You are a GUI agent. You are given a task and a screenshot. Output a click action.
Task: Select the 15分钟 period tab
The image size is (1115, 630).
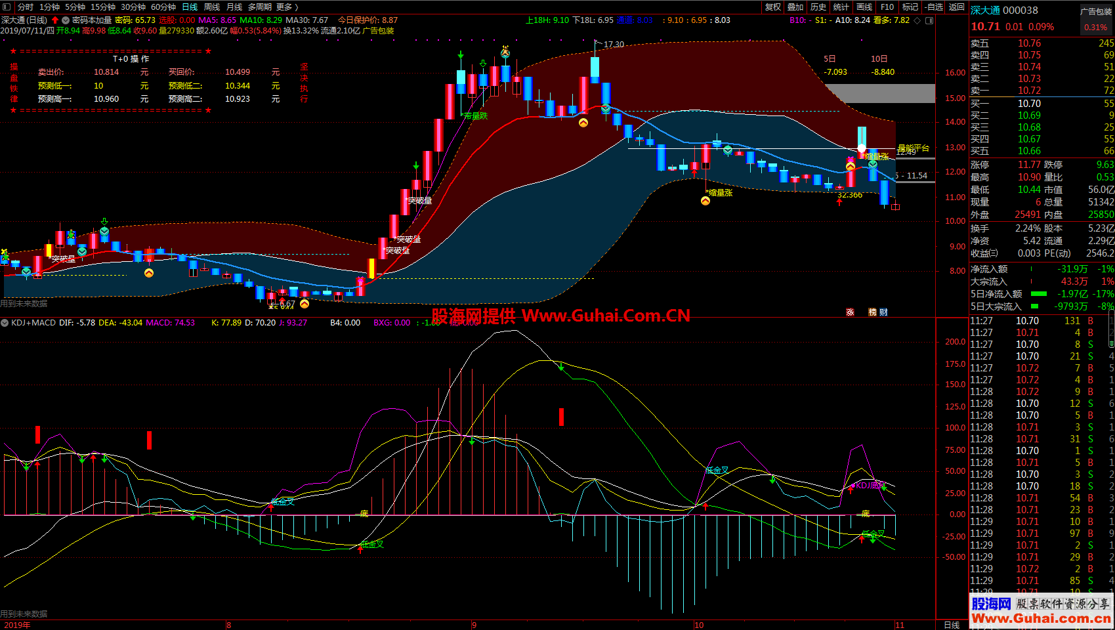point(103,7)
